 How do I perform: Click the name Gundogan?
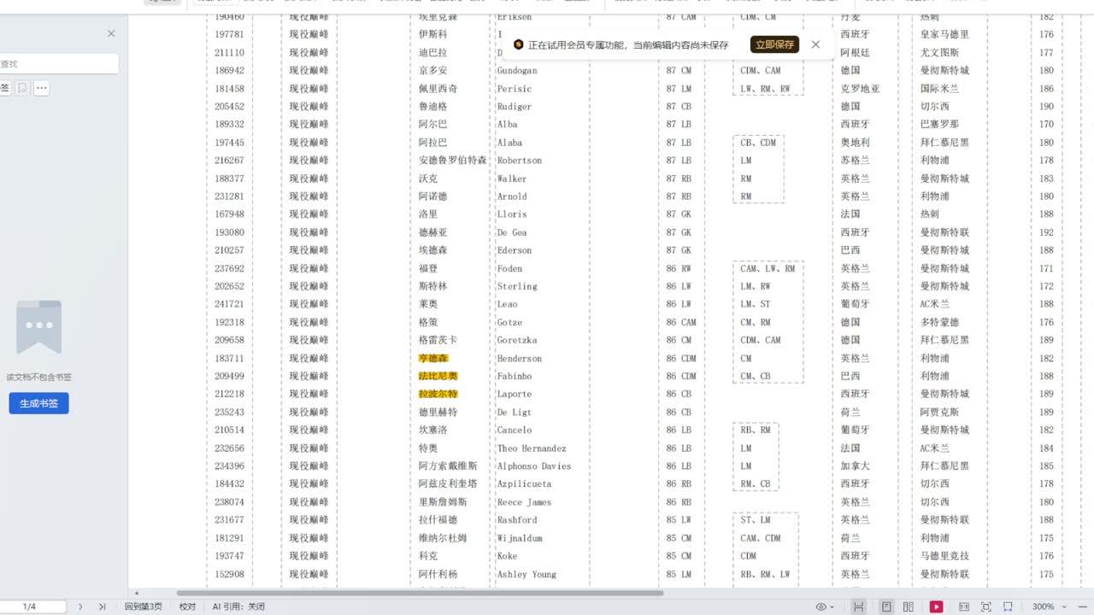click(517, 71)
